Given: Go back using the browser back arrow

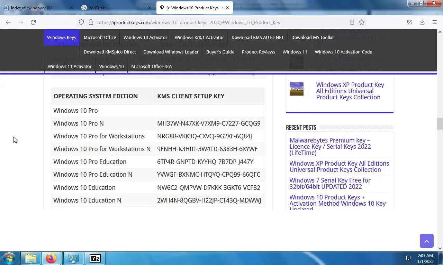Looking at the screenshot, I should tap(8, 22).
